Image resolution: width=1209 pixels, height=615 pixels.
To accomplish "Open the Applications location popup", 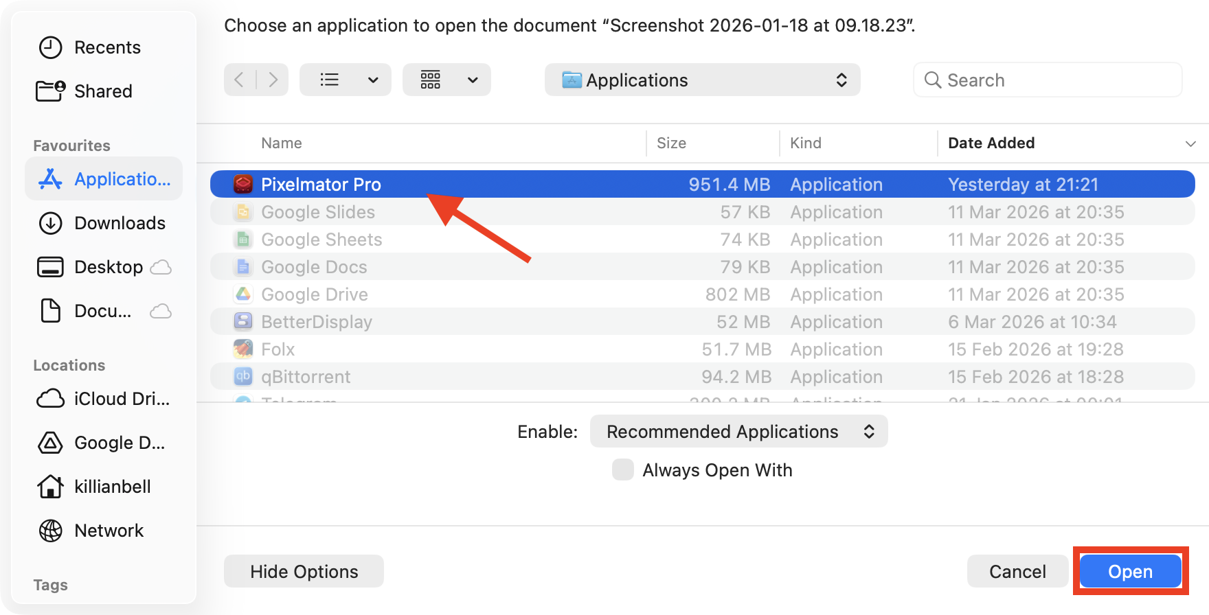I will point(702,80).
